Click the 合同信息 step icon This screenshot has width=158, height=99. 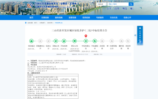coord(102,41)
